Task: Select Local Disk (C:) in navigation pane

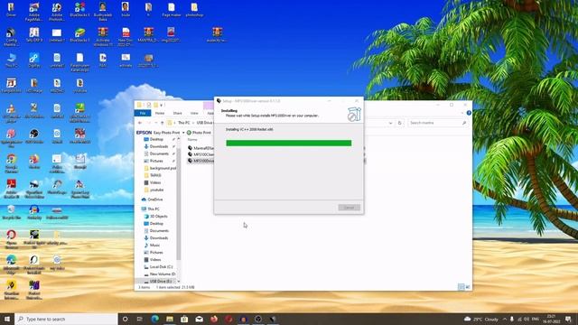Action: 161,267
